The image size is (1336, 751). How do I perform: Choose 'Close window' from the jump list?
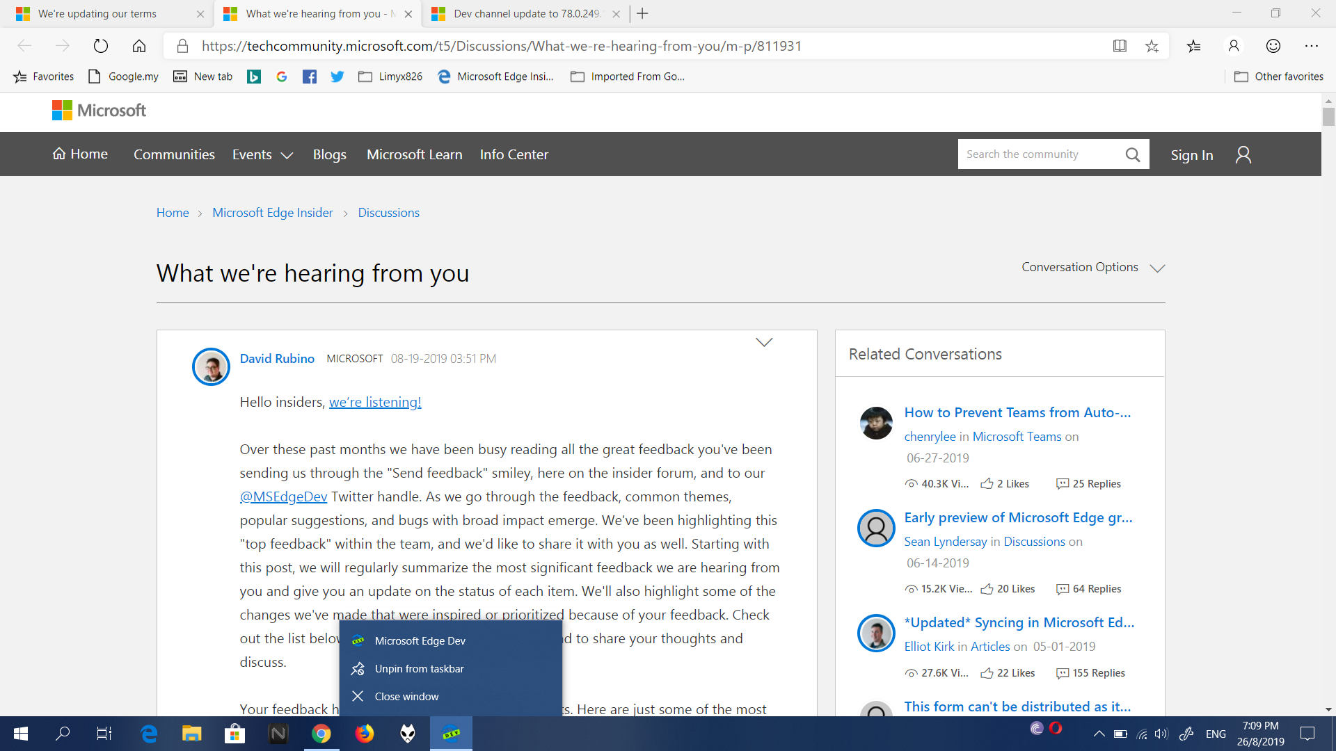coord(406,696)
